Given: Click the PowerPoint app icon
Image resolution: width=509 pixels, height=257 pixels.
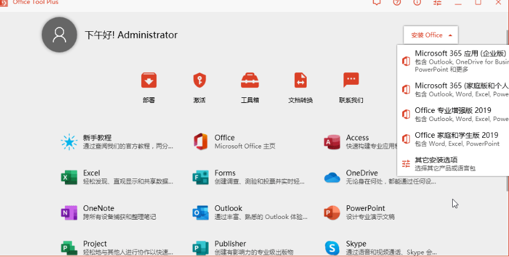Looking at the screenshot, I should click(x=332, y=212).
